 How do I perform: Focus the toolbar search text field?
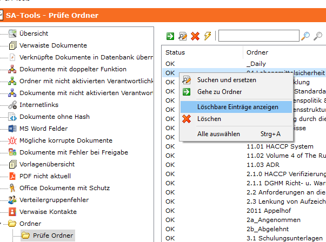pos(259,36)
